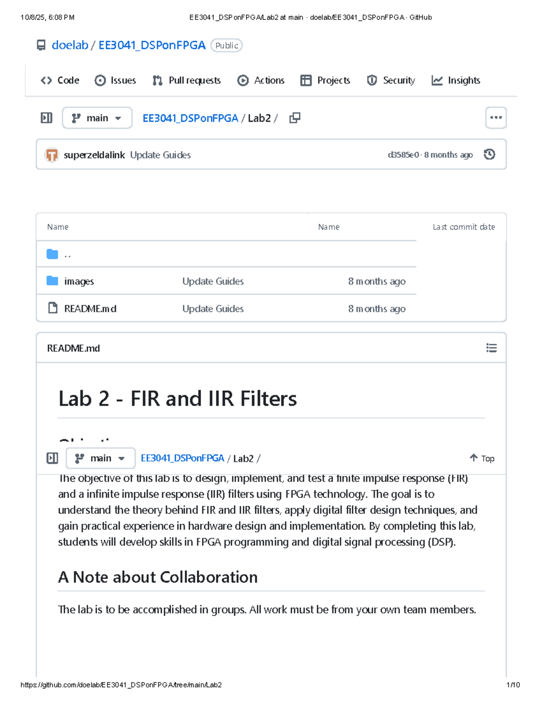Open commit d3585e0 link
542x702 pixels.
[403, 155]
